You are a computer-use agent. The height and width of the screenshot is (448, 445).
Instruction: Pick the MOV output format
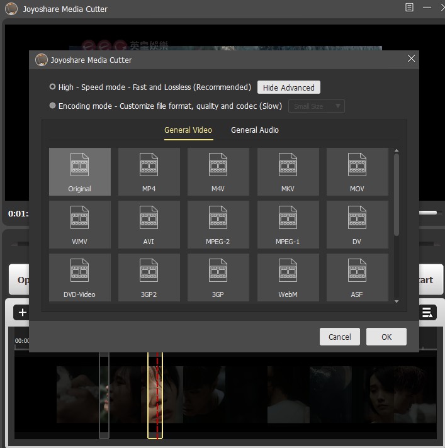pyautogui.click(x=357, y=172)
